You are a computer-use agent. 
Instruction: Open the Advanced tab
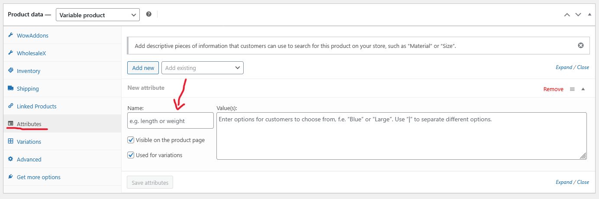click(x=29, y=159)
